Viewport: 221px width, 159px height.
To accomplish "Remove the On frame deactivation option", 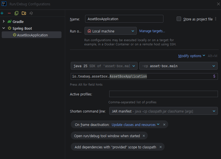I will [x=164, y=125].
